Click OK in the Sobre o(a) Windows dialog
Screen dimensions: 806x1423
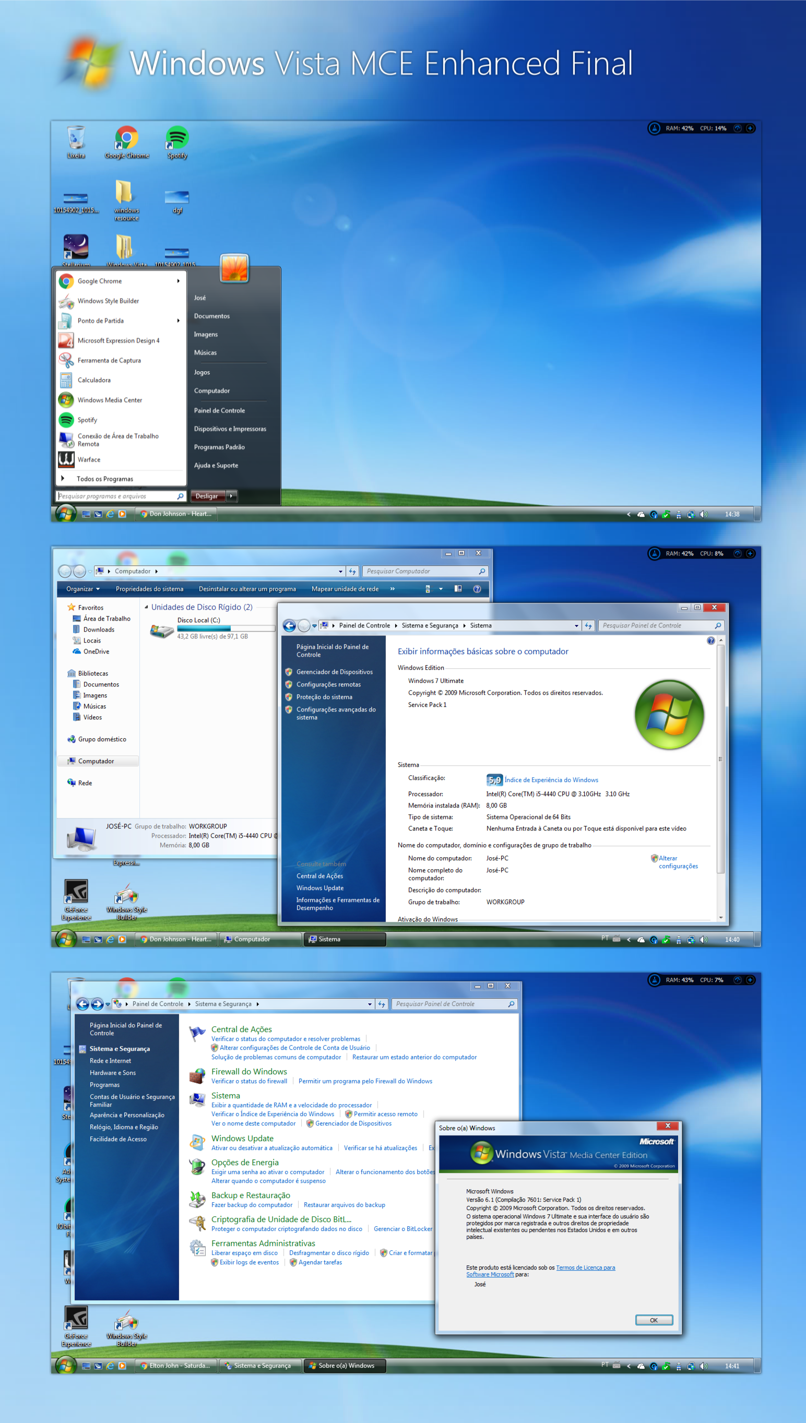pyautogui.click(x=654, y=1320)
